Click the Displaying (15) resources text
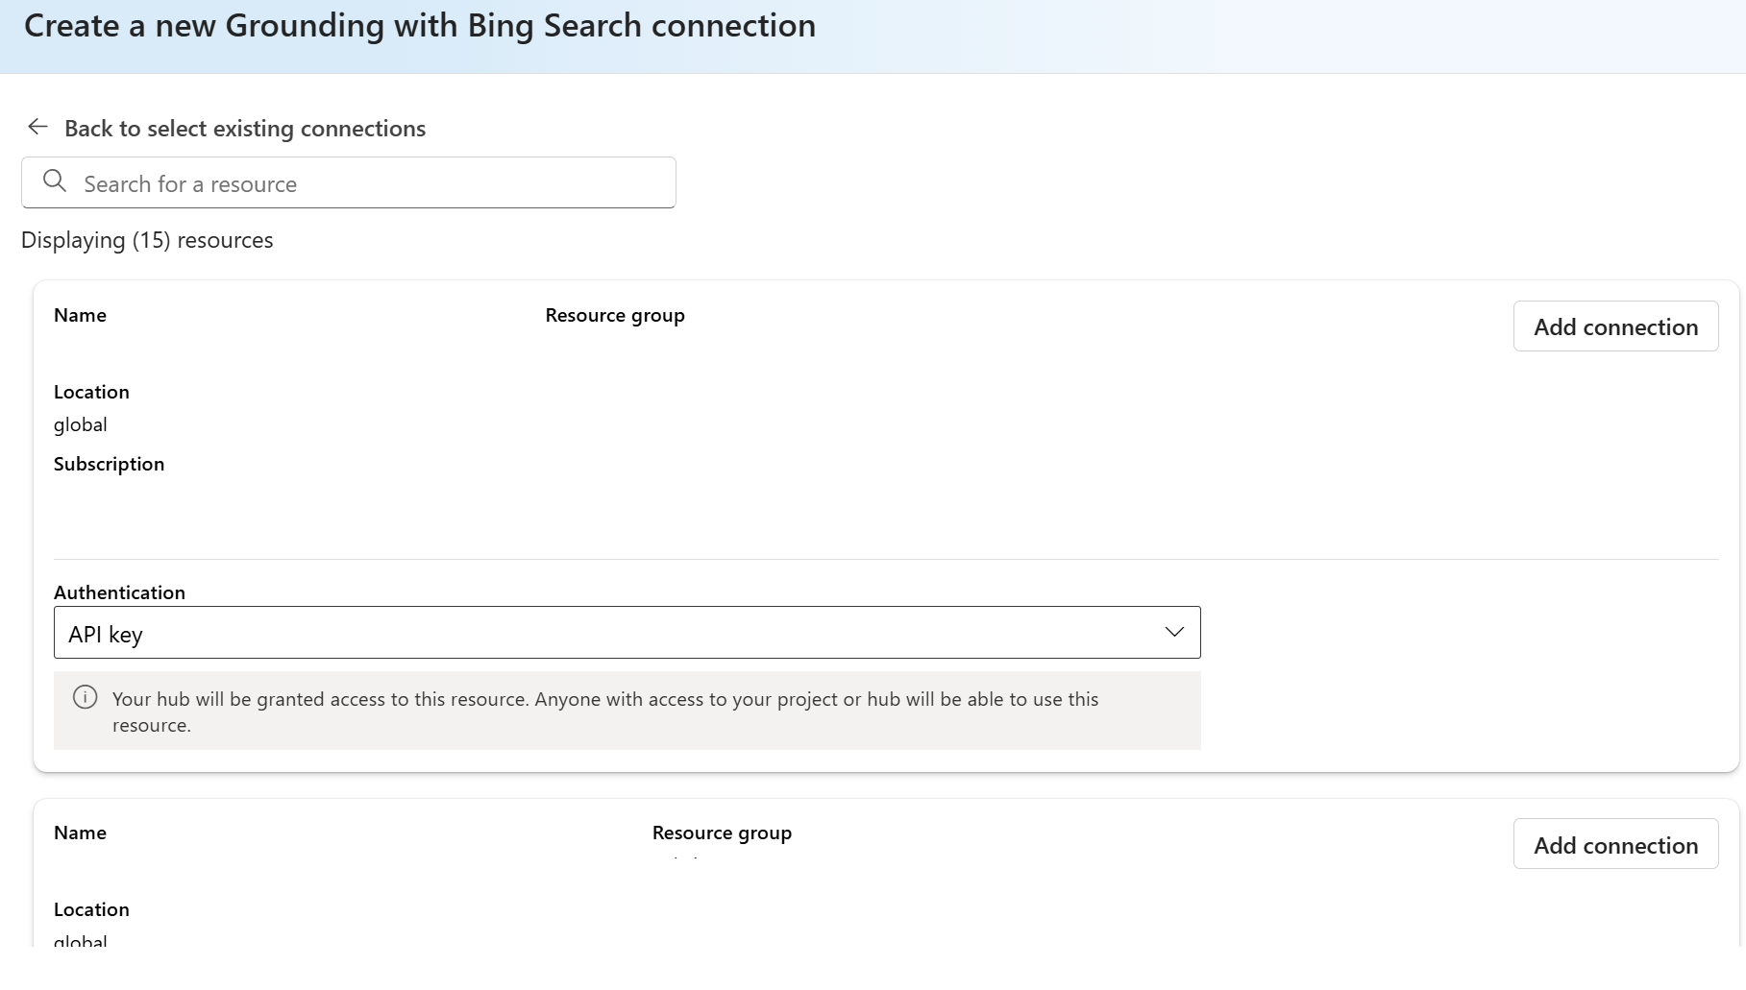The image size is (1746, 990). [x=147, y=240]
